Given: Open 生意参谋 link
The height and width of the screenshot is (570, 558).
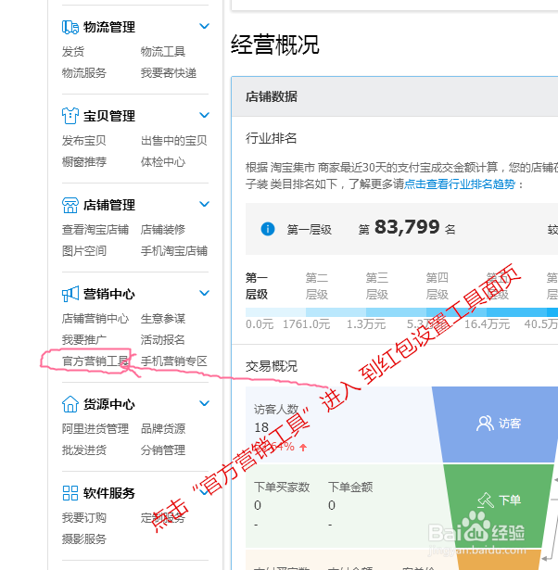Looking at the screenshot, I should pos(163,319).
